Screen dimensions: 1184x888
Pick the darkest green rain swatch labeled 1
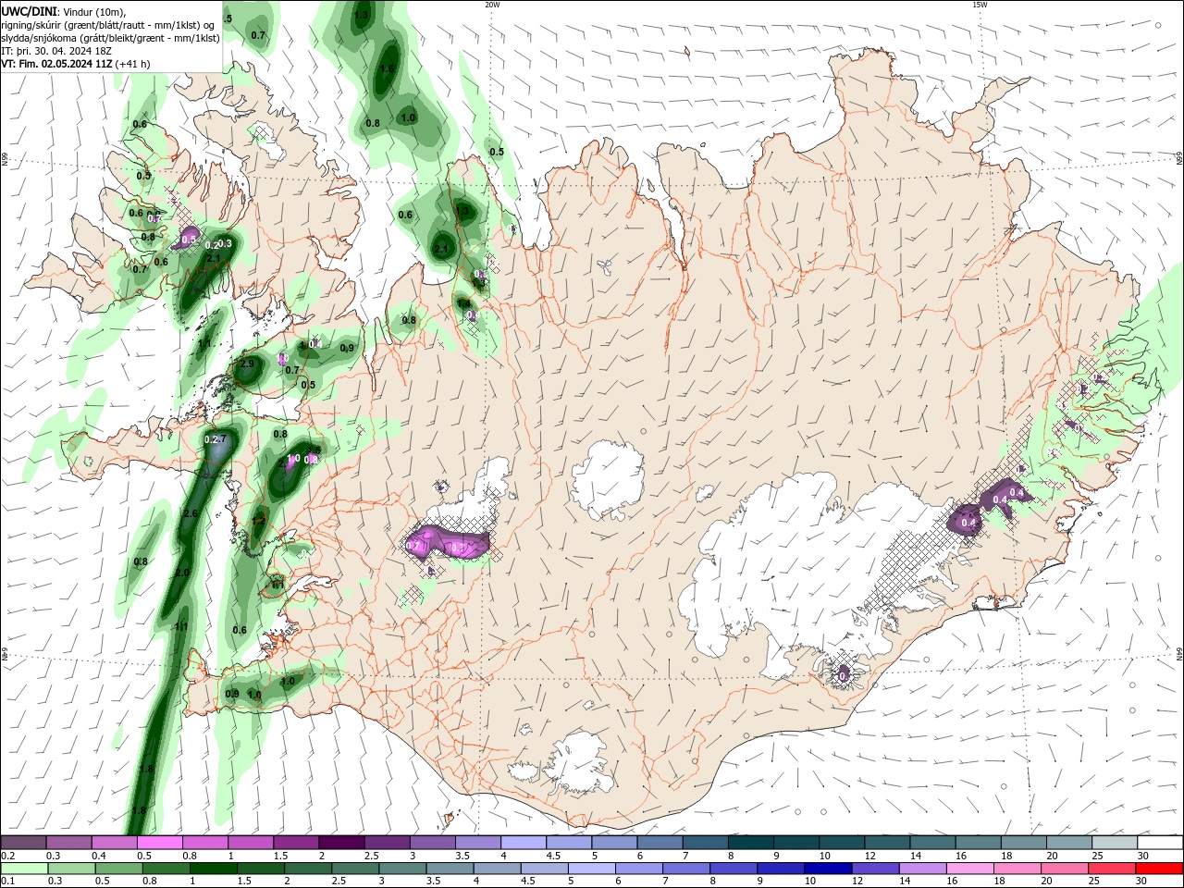(x=213, y=869)
